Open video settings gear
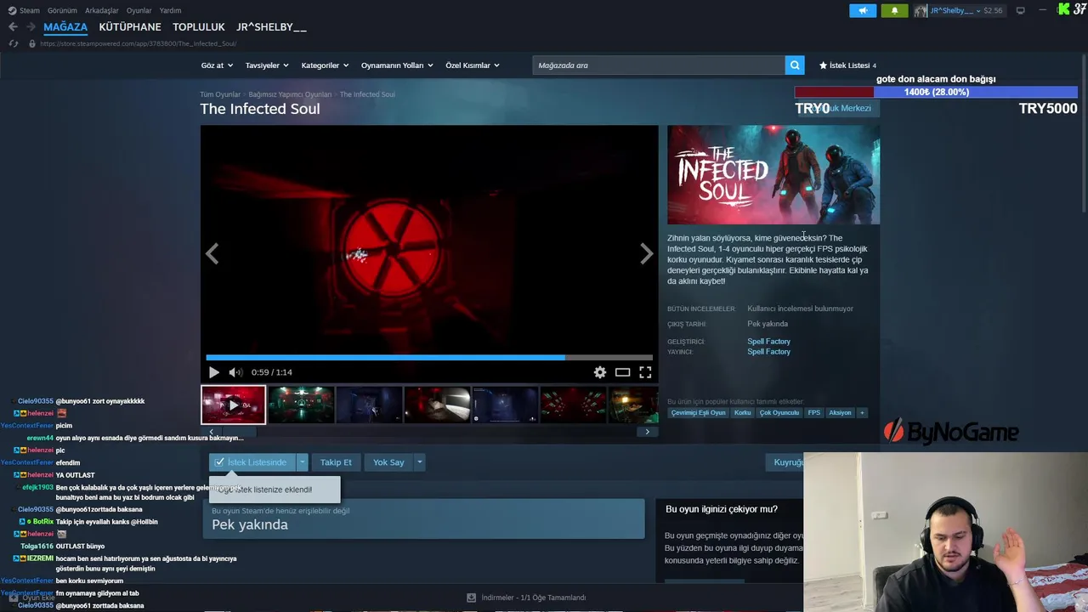The height and width of the screenshot is (612, 1088). click(600, 372)
